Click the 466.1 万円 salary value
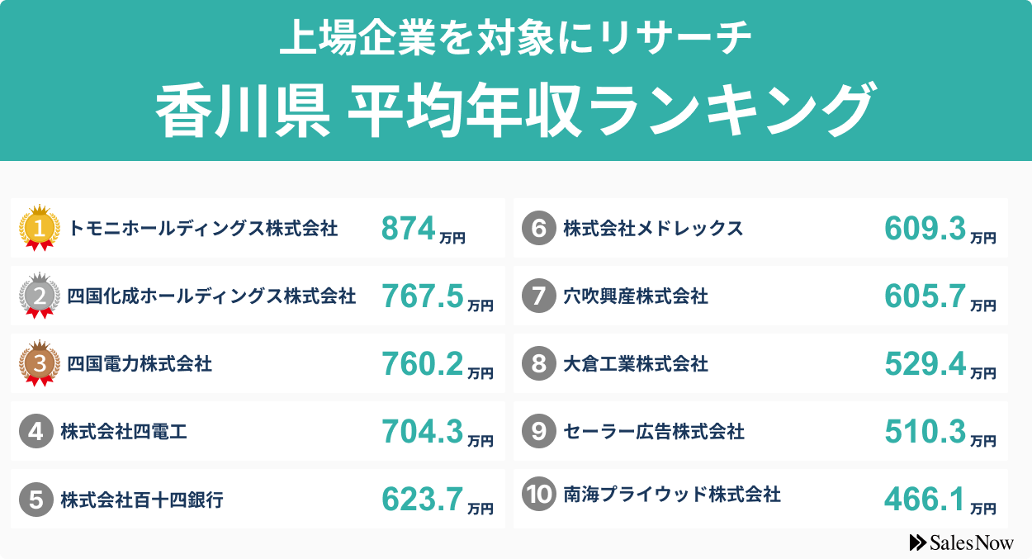1032x559 pixels. click(940, 500)
